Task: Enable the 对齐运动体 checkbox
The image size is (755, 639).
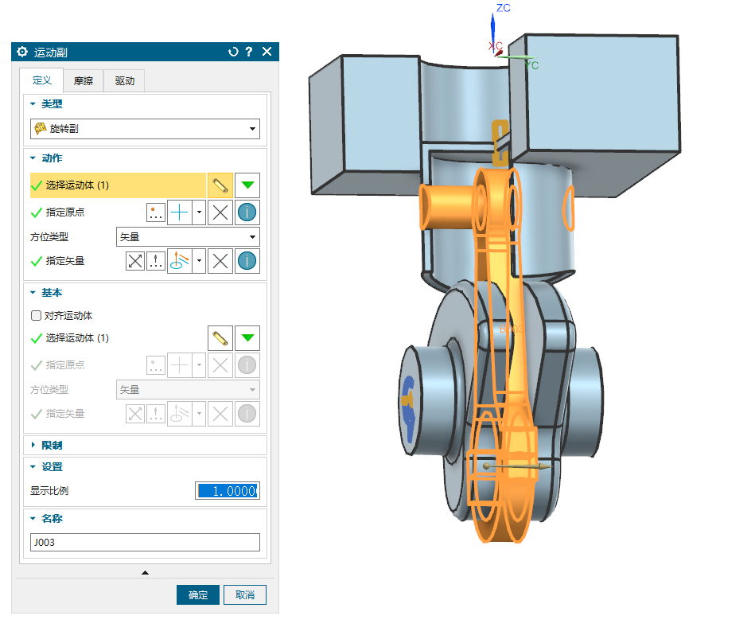Action: (x=35, y=316)
